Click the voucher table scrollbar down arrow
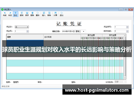 pos(125,78)
